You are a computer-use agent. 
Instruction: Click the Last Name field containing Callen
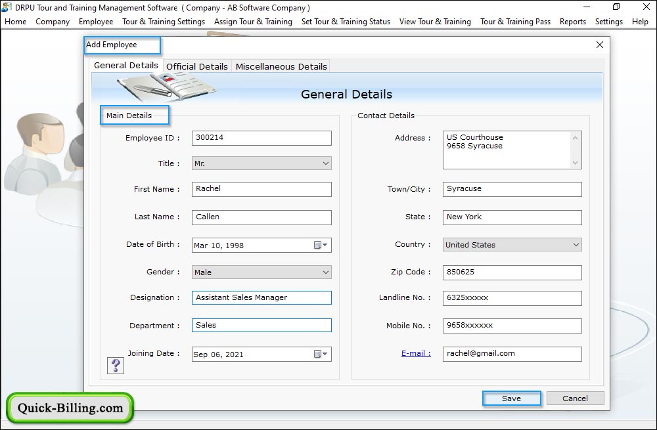click(261, 217)
